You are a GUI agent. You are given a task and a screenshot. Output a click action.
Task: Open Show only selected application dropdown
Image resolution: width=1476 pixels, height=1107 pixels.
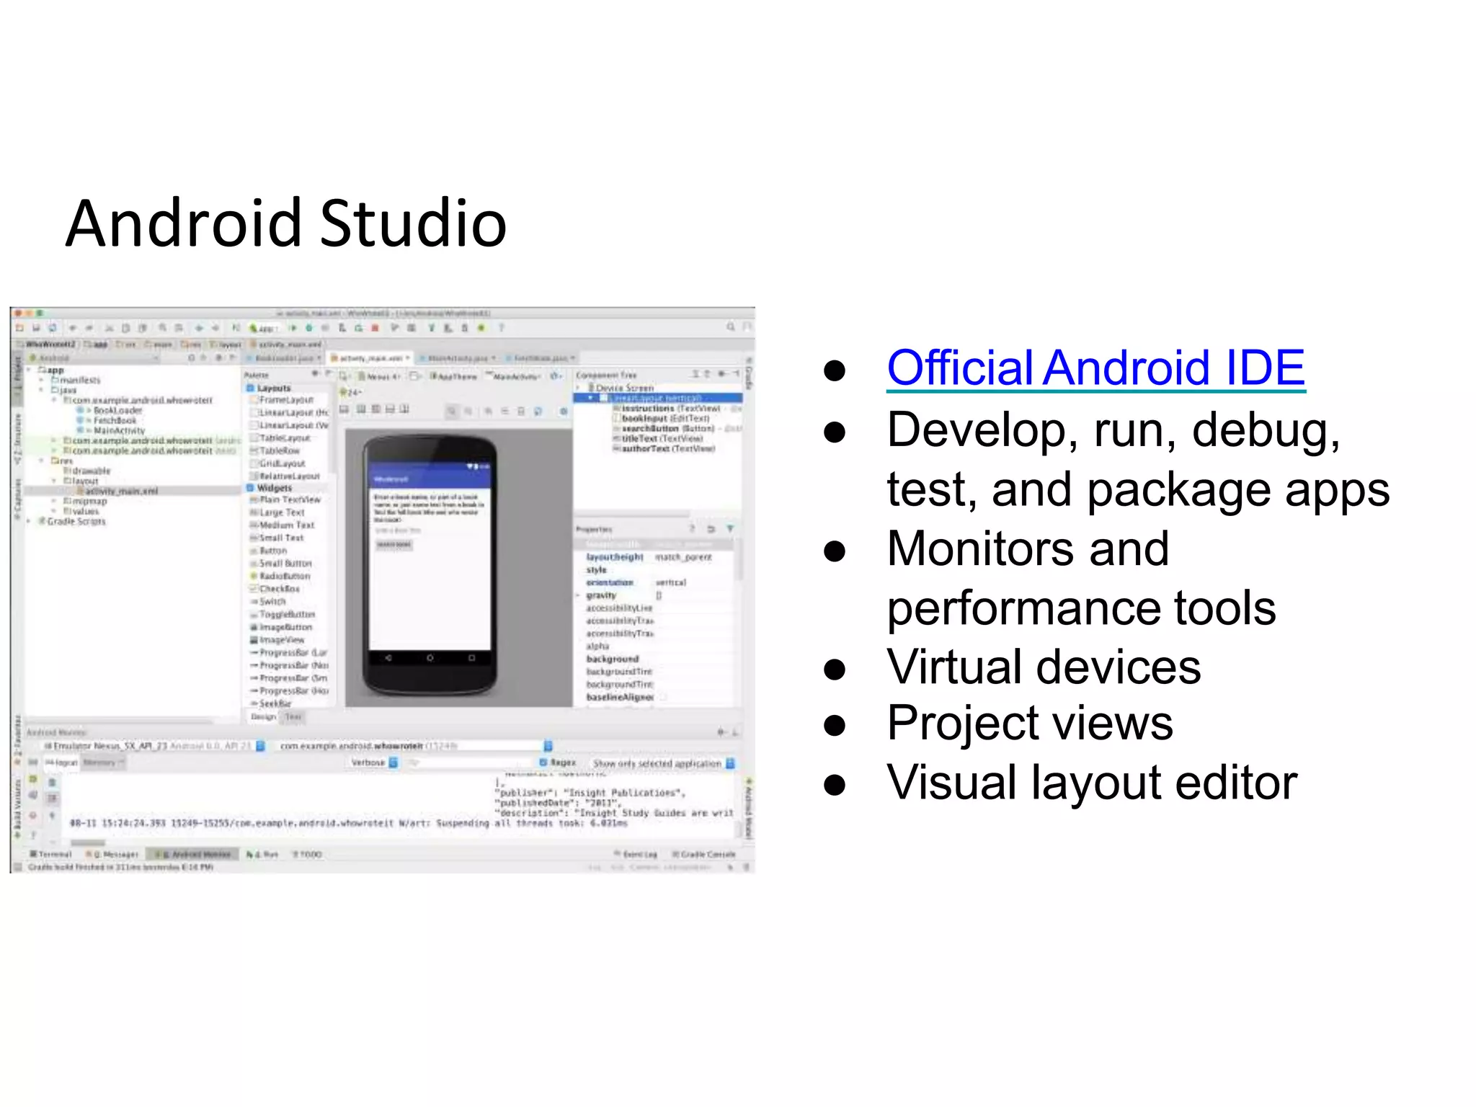point(663,763)
